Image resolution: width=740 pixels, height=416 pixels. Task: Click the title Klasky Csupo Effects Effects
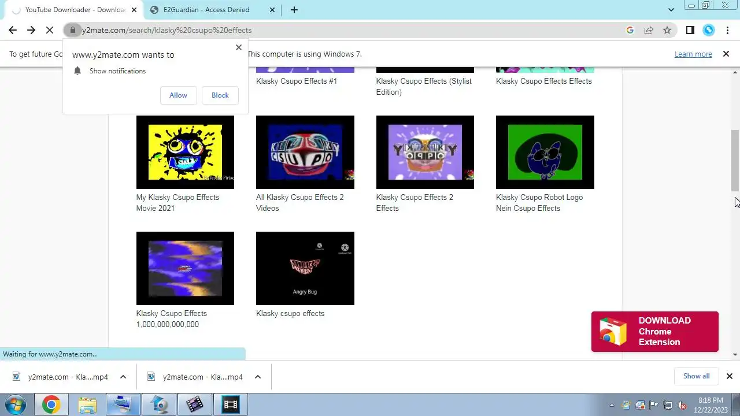point(544,81)
